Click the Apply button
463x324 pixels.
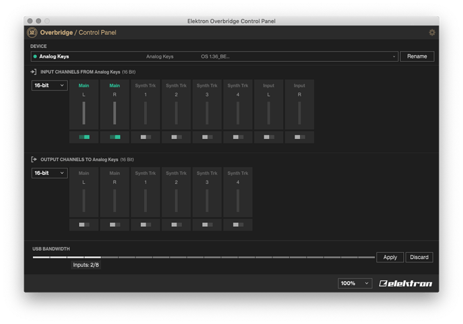[x=390, y=258]
